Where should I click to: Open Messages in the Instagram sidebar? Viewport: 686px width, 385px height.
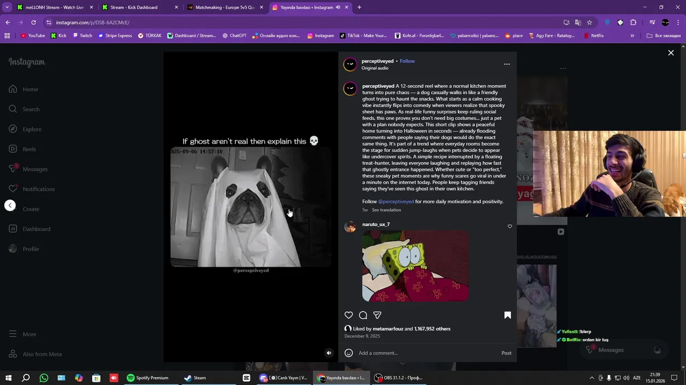point(28,169)
